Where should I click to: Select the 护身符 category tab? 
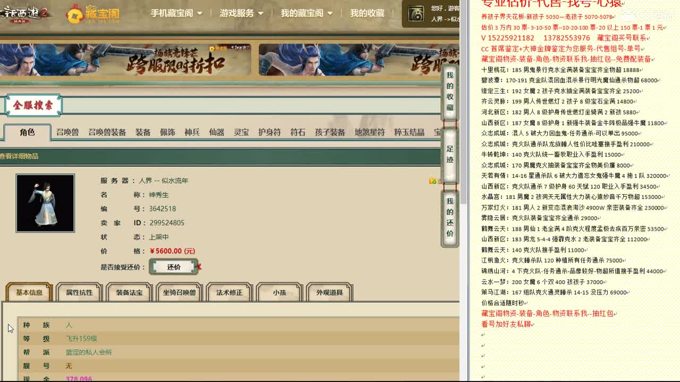click(269, 132)
